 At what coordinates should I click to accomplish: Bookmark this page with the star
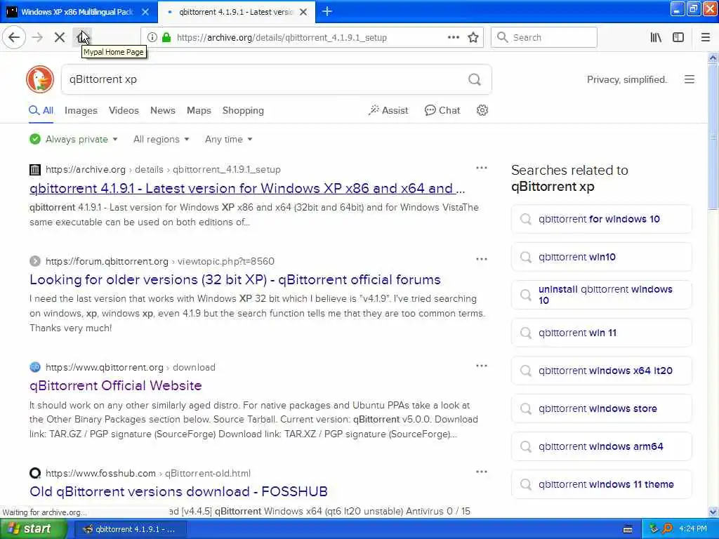click(473, 37)
